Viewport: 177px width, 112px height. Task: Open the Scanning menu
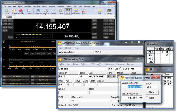pyautogui.click(x=60, y=6)
